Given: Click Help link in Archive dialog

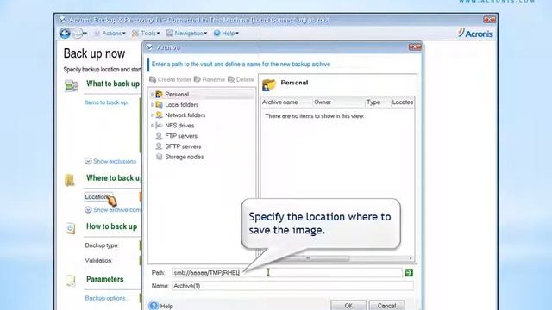Looking at the screenshot, I should click(x=166, y=307).
